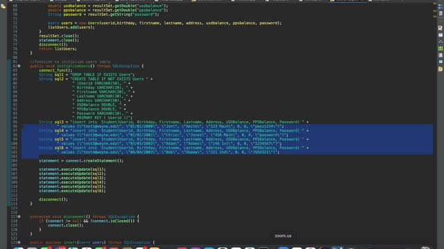Viewport: 444px width, 249px height.
Task: Click 'resultSet.close();' line
Action: tap(59, 36)
